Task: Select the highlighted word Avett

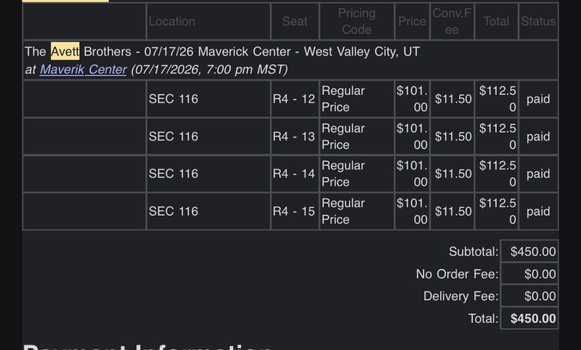Action: [x=65, y=52]
